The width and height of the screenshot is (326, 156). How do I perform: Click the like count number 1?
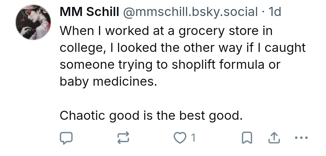pyautogui.click(x=193, y=138)
